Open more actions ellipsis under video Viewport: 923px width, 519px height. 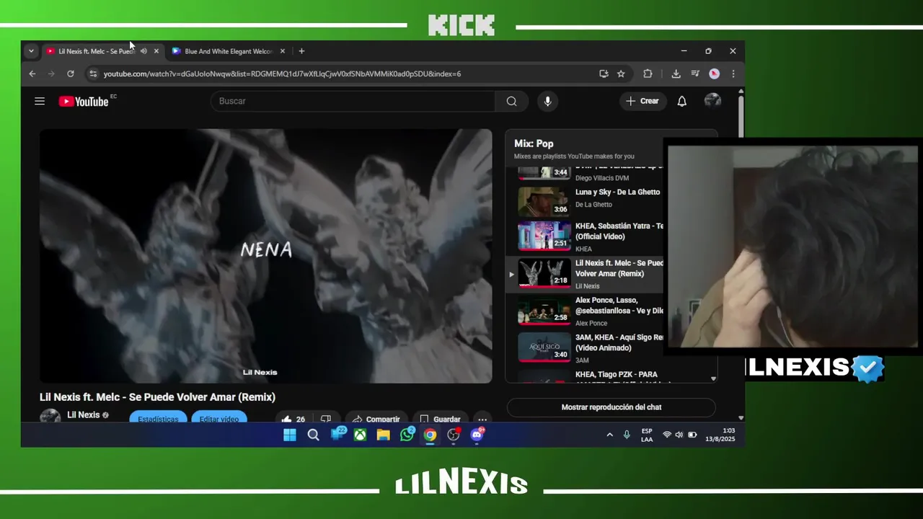pyautogui.click(x=482, y=419)
